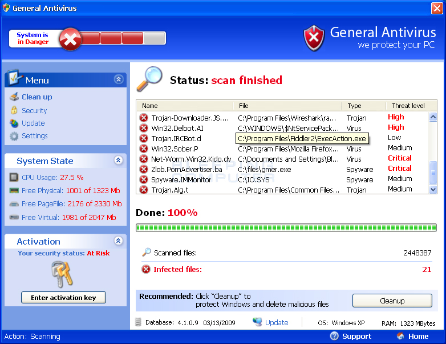Click the red X beside Win32.Sober.P
The height and width of the screenshot is (344, 446).
[144, 149]
